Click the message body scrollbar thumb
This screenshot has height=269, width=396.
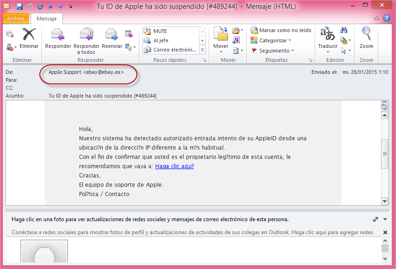coord(385,154)
